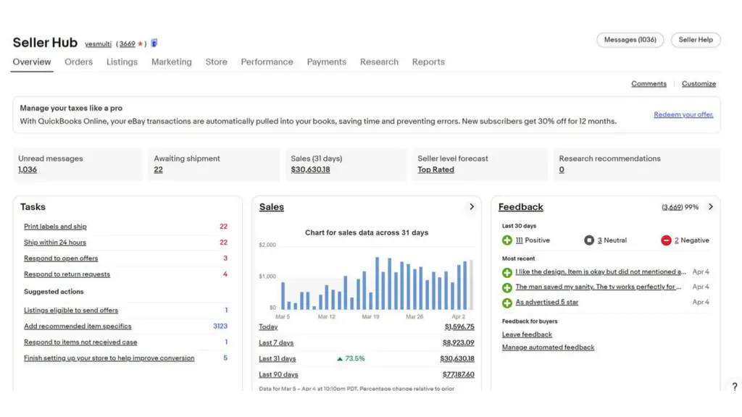Click the red negative feedback minus icon
This screenshot has height=417, width=742.
(666, 240)
